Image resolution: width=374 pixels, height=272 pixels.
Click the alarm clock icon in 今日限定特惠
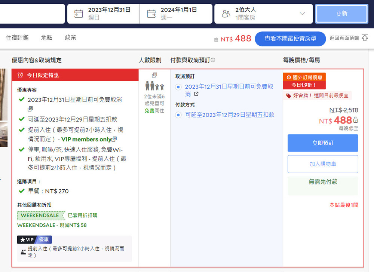tap(20, 75)
